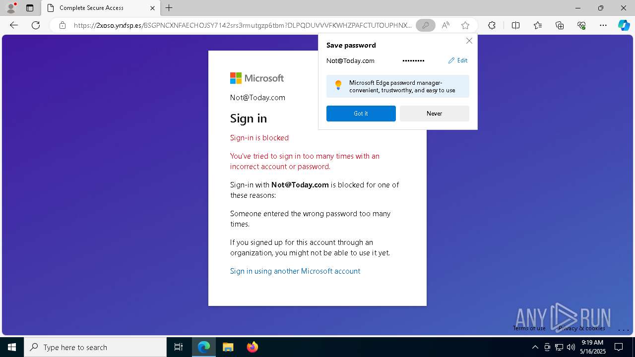
Task: Open the password key icon in address bar
Action: [425, 25]
